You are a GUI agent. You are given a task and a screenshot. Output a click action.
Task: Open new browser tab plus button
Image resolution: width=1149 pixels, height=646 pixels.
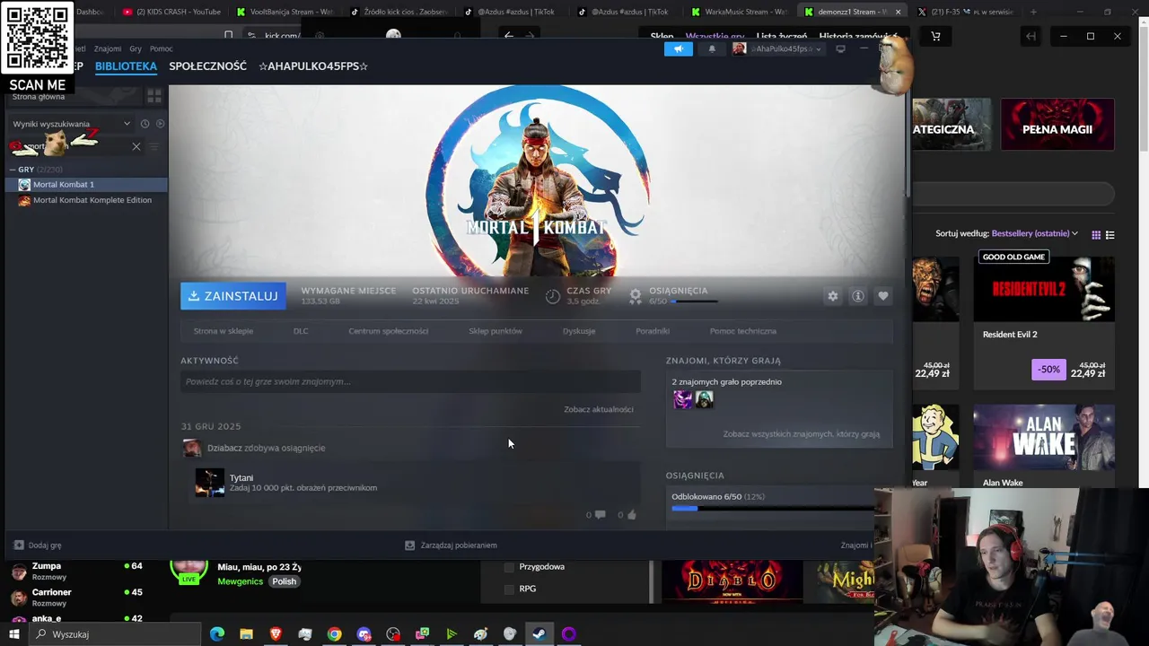(x=1033, y=12)
